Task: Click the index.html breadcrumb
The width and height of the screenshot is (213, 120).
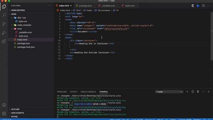Action: tap(65, 10)
